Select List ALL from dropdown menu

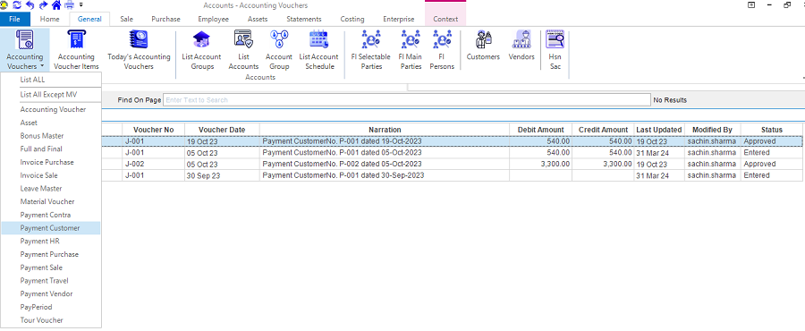tap(51, 80)
